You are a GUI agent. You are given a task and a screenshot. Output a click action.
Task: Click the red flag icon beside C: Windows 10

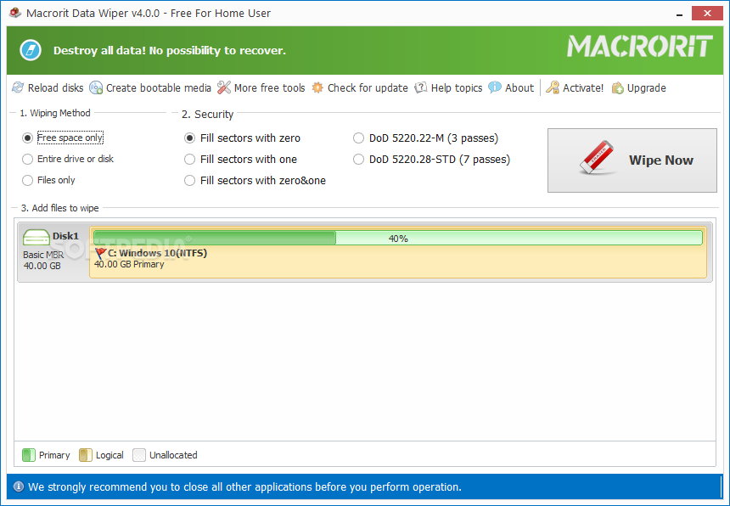[100, 253]
